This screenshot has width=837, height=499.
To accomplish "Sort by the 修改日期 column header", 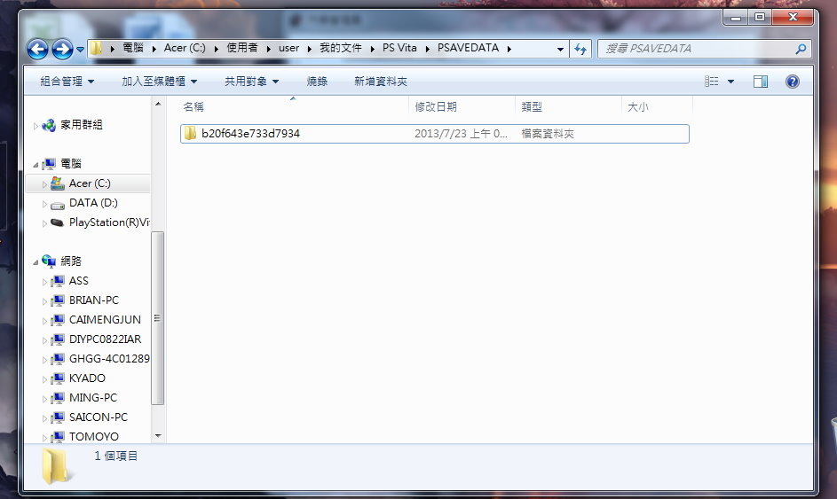I will (462, 106).
